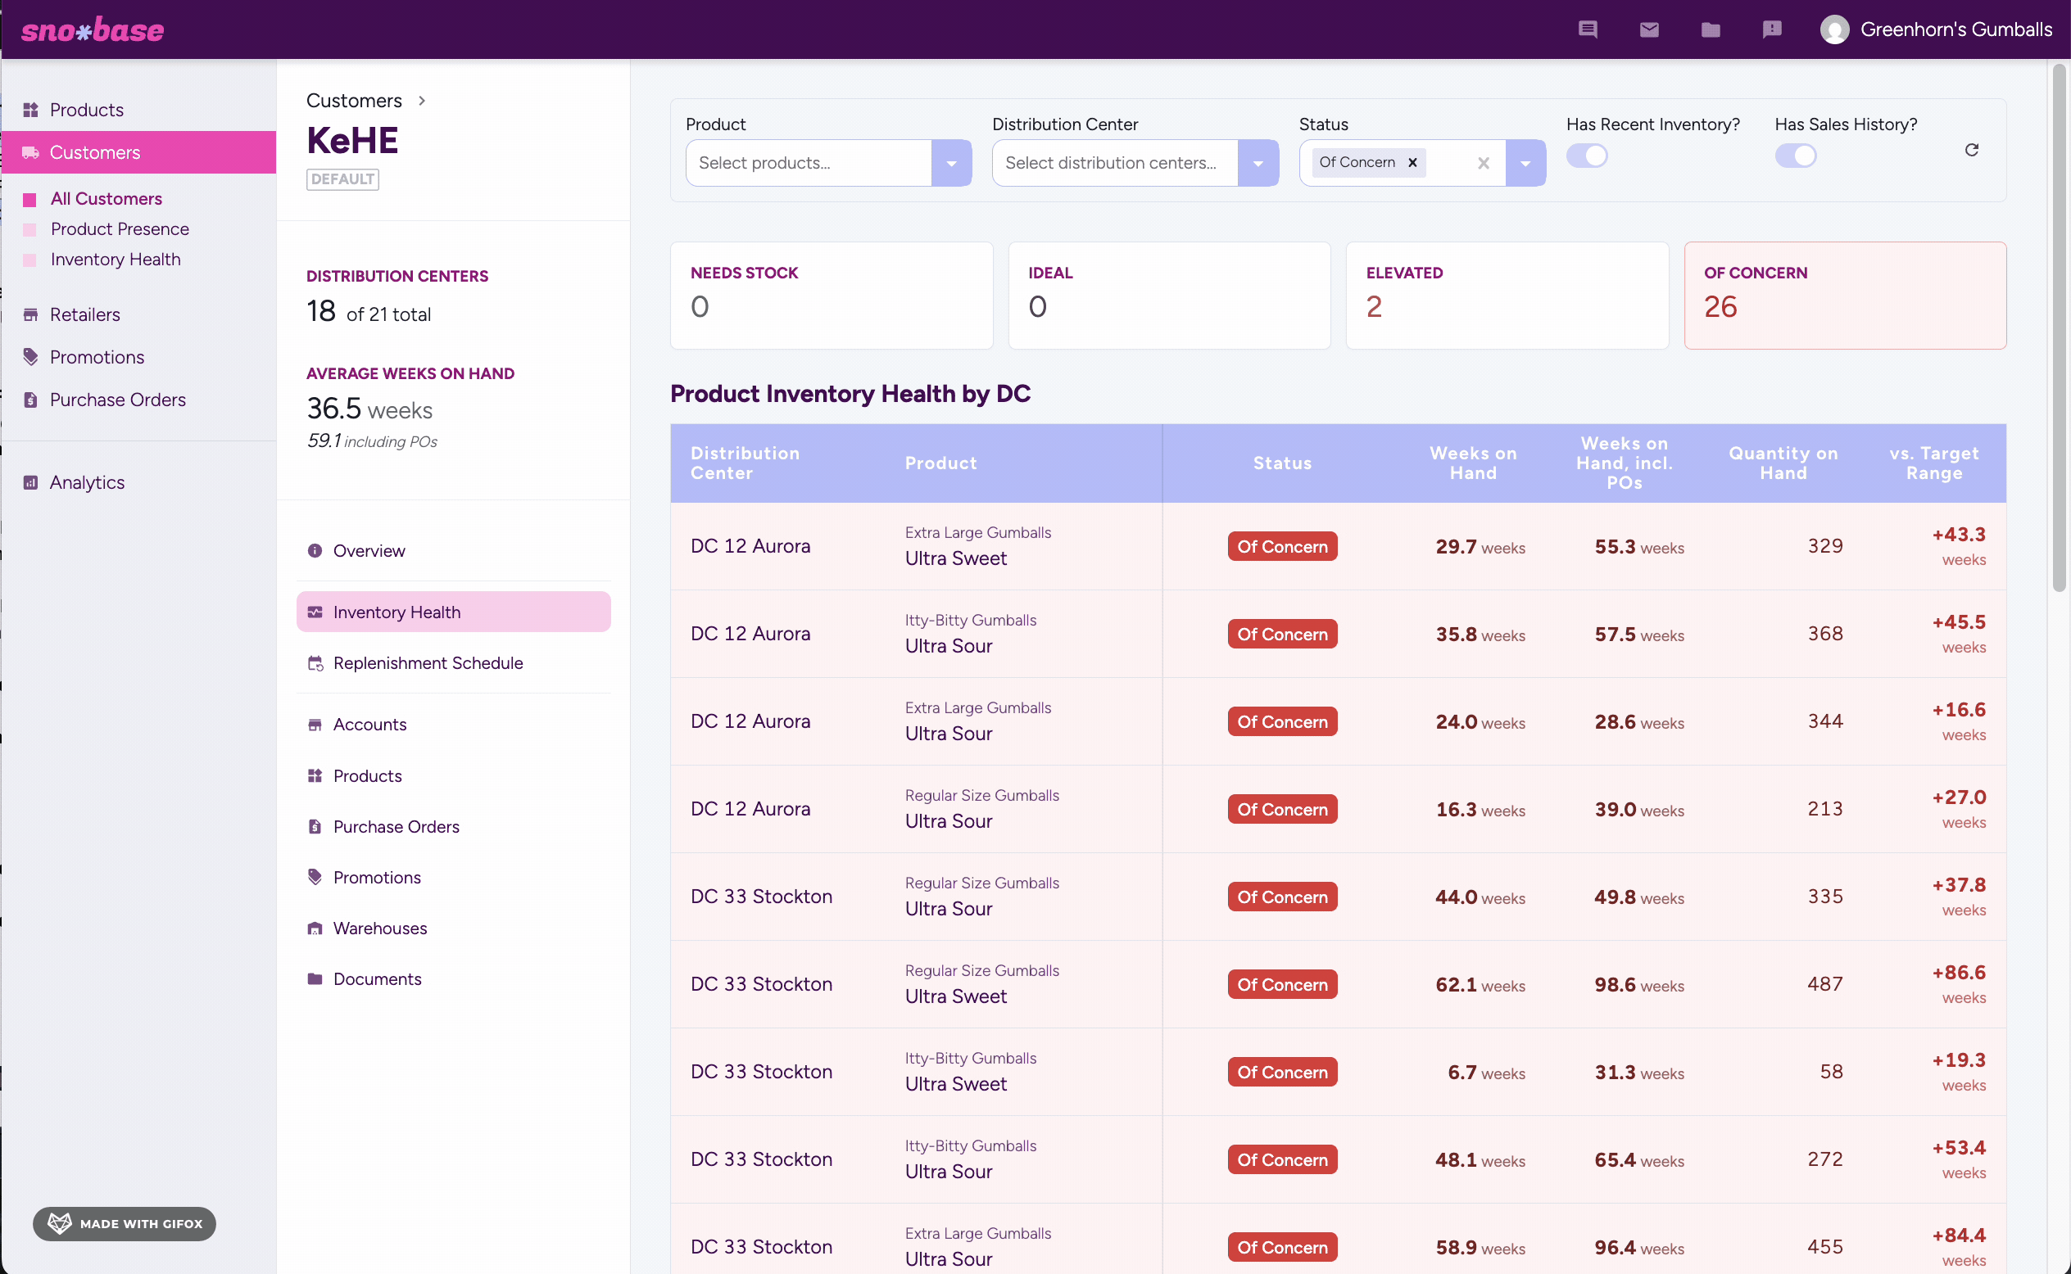
Task: Open the feedback alert bubble icon
Action: tap(1772, 29)
